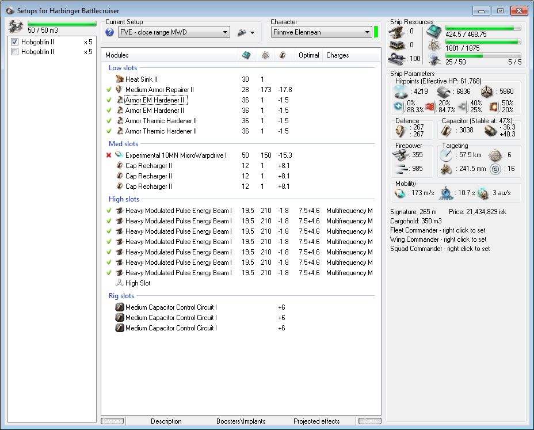Click the shield hitpoints icon

(x=401, y=92)
